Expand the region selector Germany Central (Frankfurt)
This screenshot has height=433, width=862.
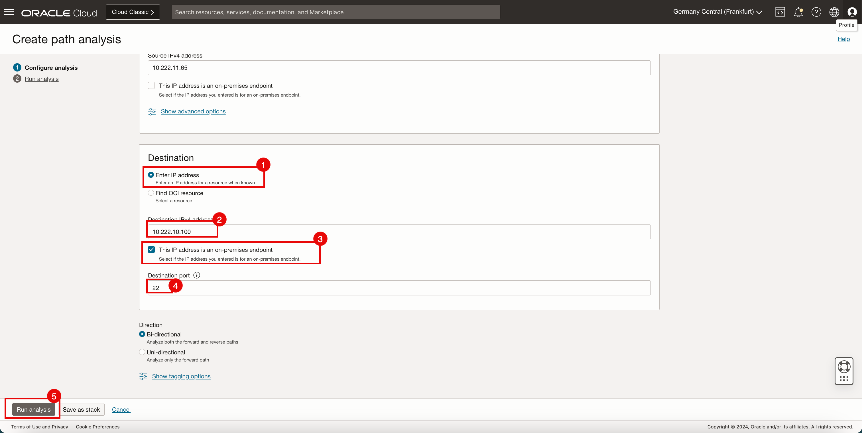(x=717, y=12)
